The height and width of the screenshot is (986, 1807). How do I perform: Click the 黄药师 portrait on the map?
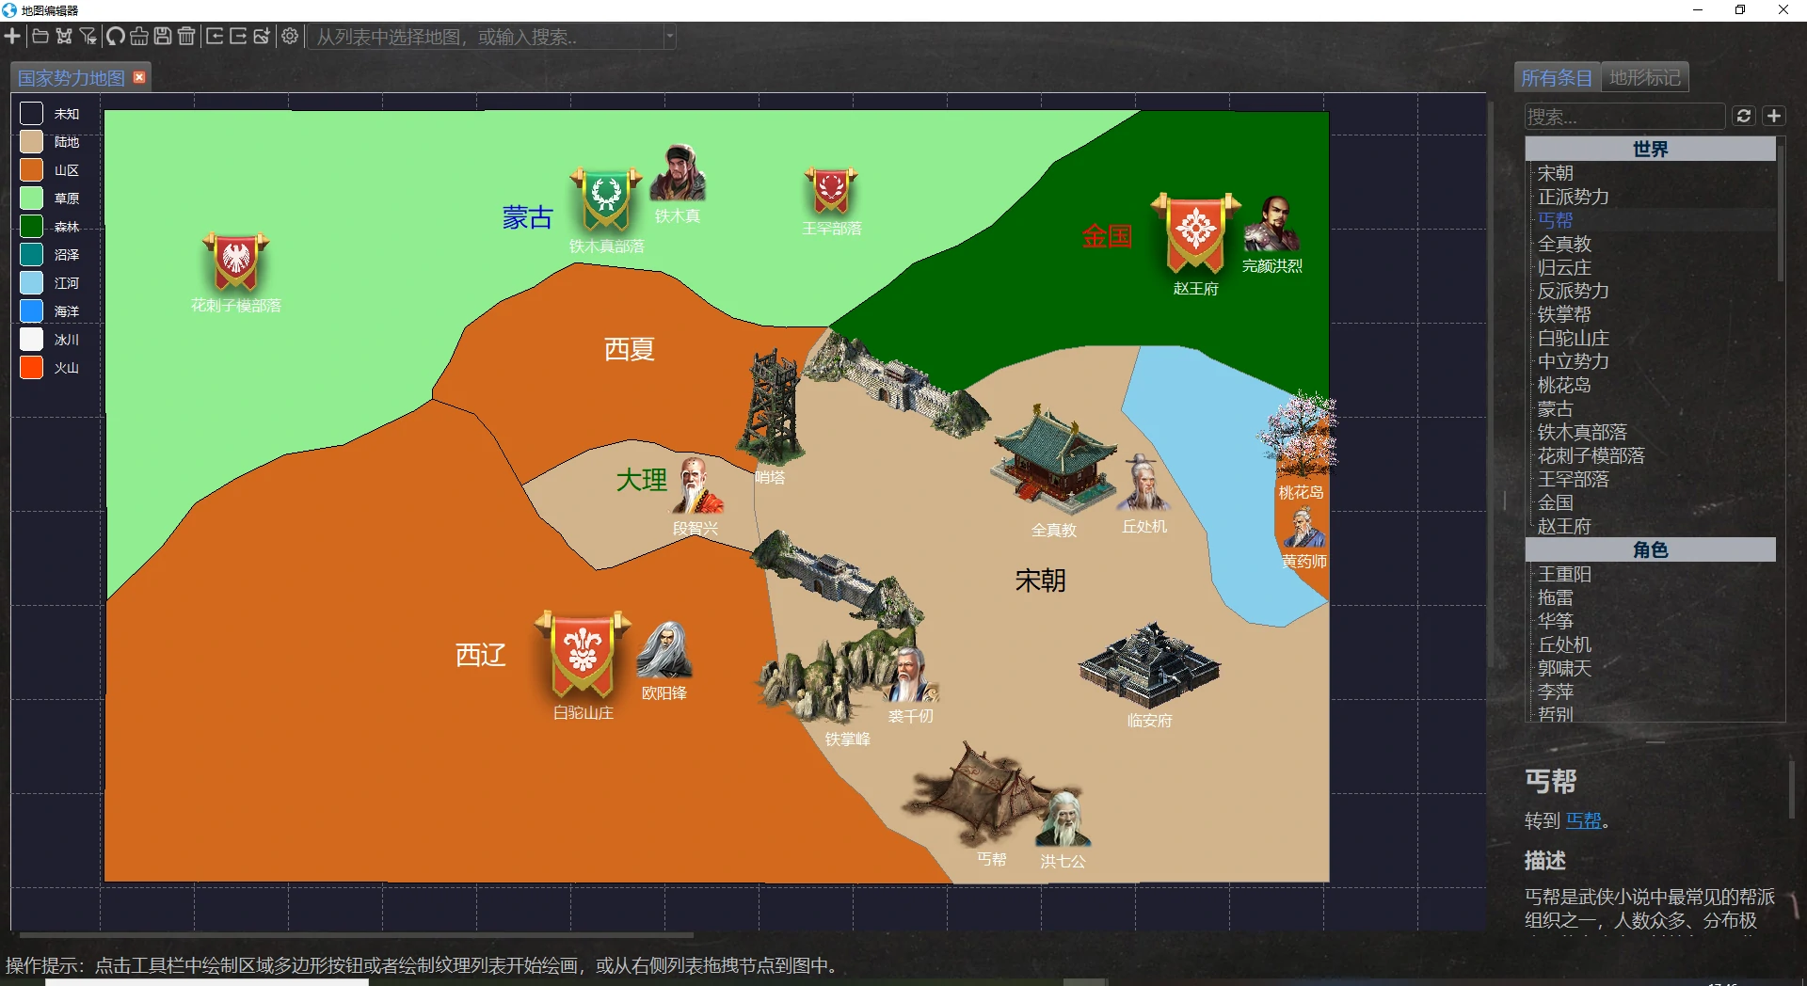click(1304, 528)
